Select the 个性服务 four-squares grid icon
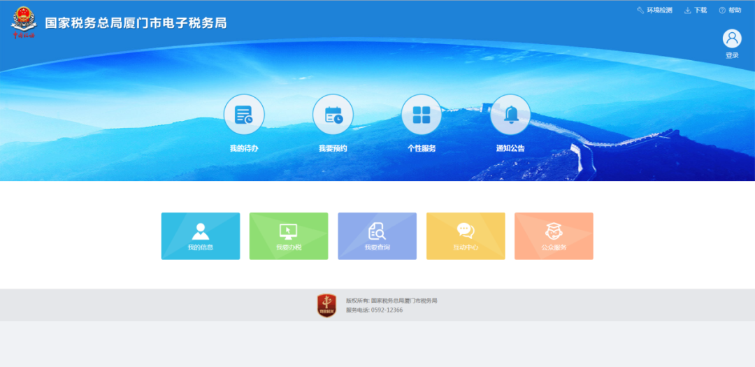The height and width of the screenshot is (367, 755). click(x=422, y=115)
